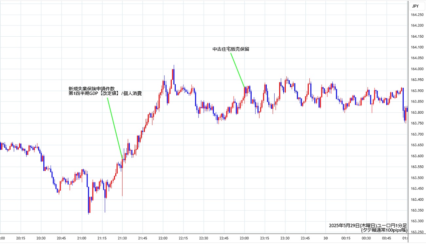Click the 163.850 price axis label
The height and width of the screenshot is (244, 426).
tap(417, 102)
